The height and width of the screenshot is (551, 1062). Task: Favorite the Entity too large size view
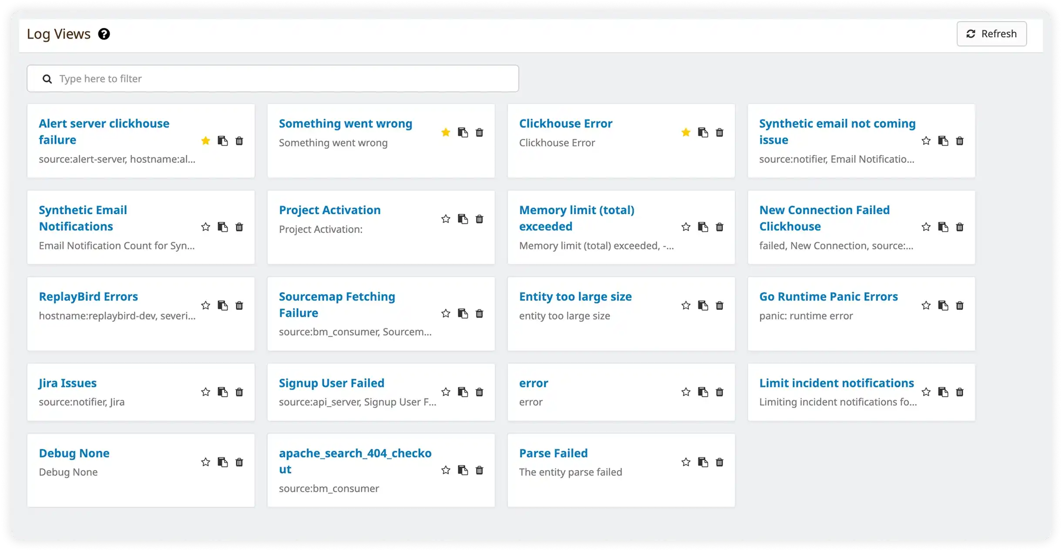(685, 306)
